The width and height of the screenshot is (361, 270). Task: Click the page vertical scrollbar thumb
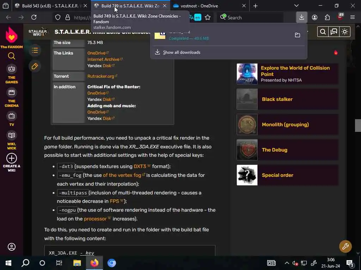[x=358, y=126]
